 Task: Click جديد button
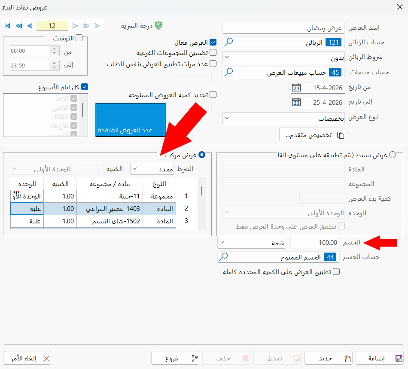329,358
